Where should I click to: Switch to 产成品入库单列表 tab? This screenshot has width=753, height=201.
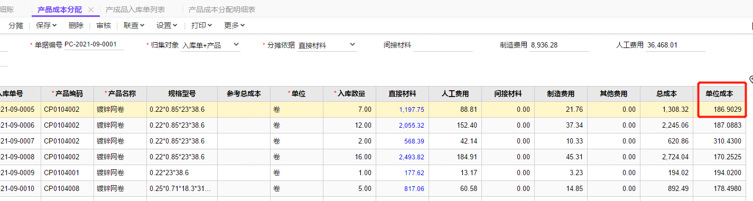pos(135,9)
